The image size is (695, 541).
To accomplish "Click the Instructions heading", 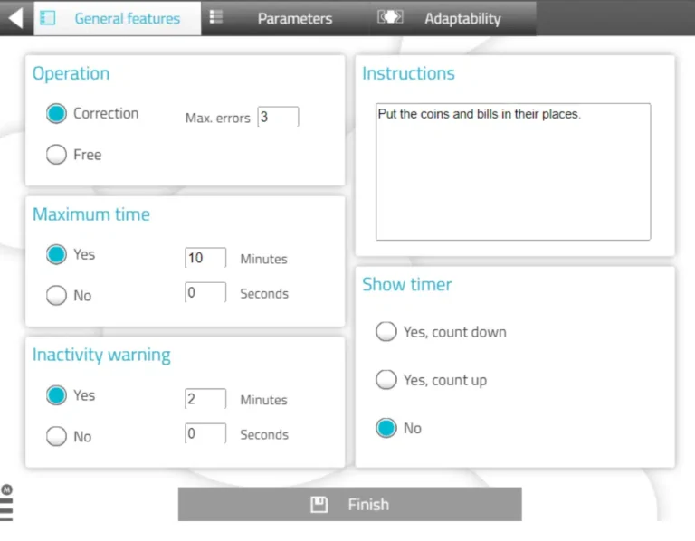I will click(x=408, y=73).
